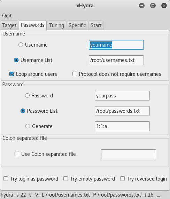Focus the empty colon separated file field
Image resolution: width=170 pixels, height=199 pixels.
point(129,154)
